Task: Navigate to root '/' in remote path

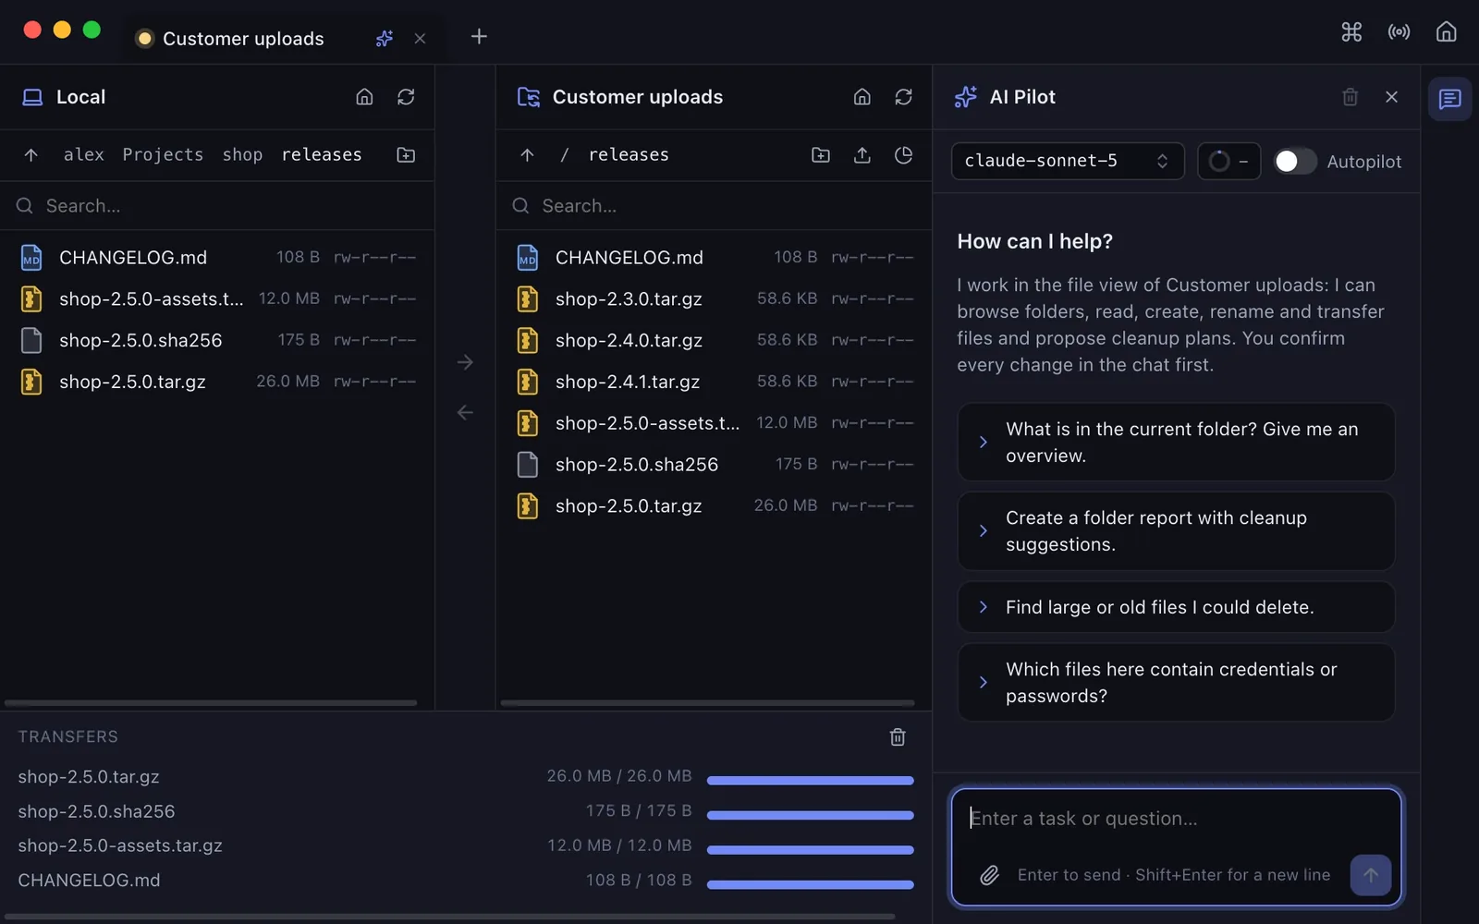Action: 564,155
